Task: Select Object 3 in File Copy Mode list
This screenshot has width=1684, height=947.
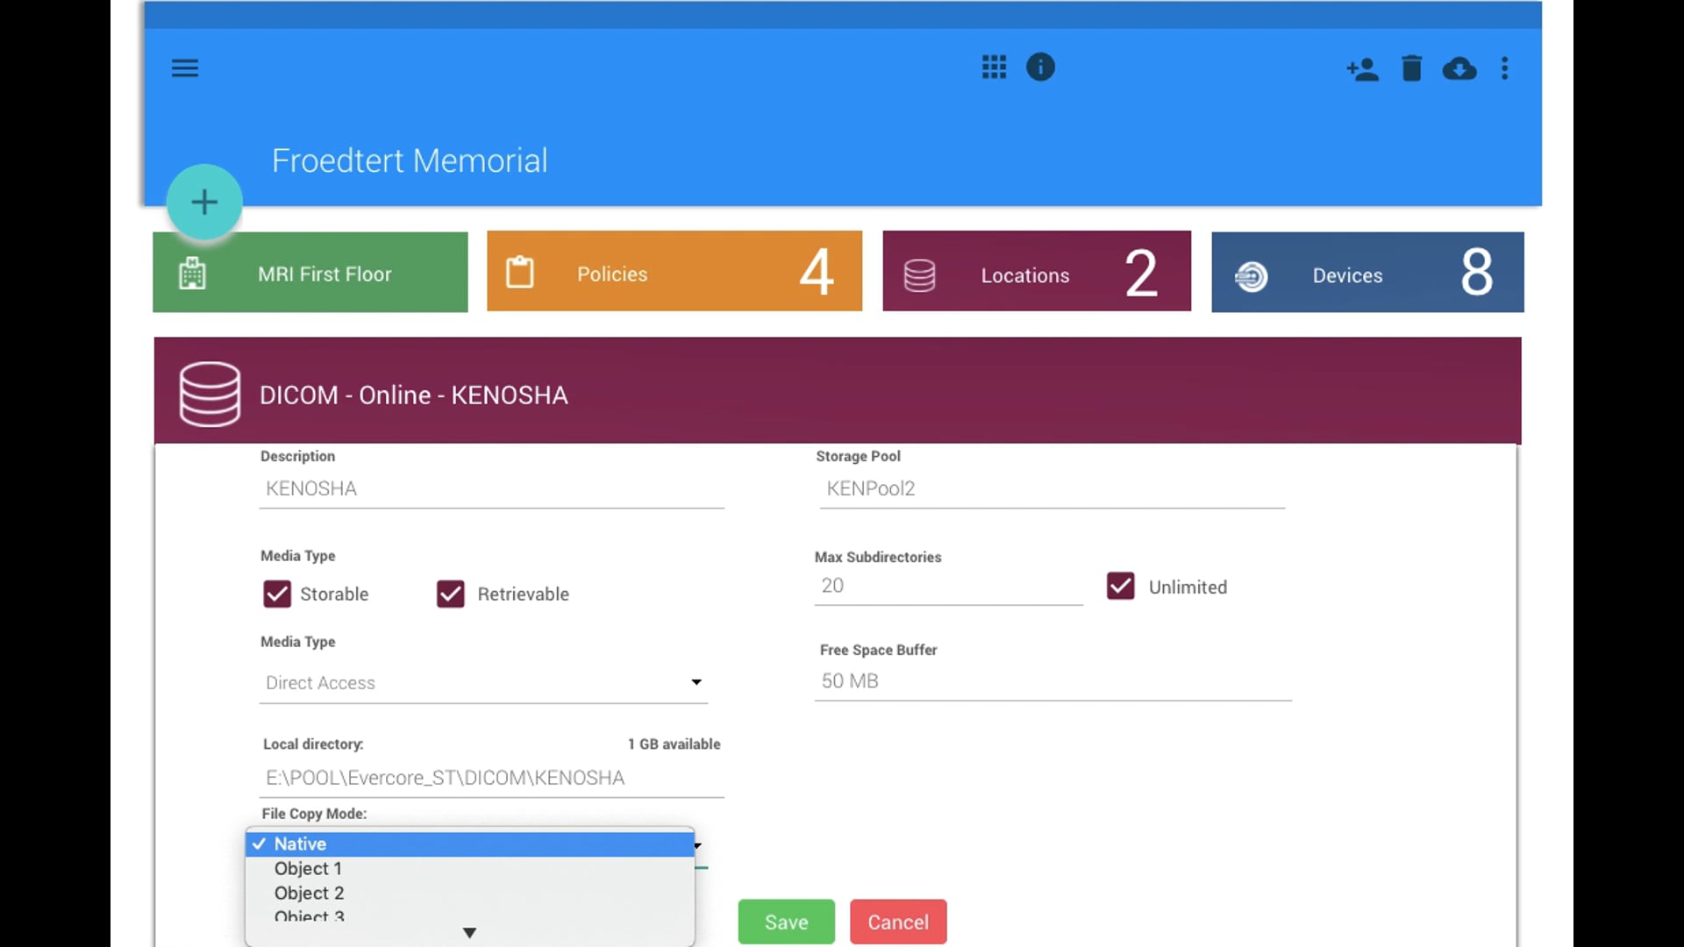Action: click(470, 915)
